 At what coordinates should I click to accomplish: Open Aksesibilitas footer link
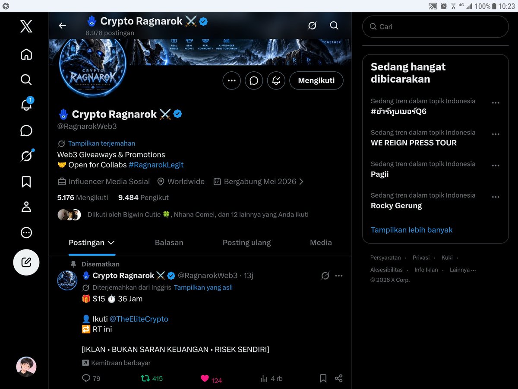pyautogui.click(x=386, y=270)
